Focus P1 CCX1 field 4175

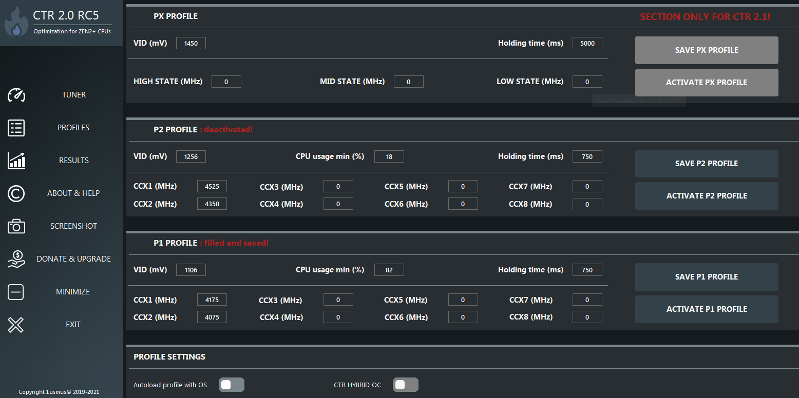(212, 300)
